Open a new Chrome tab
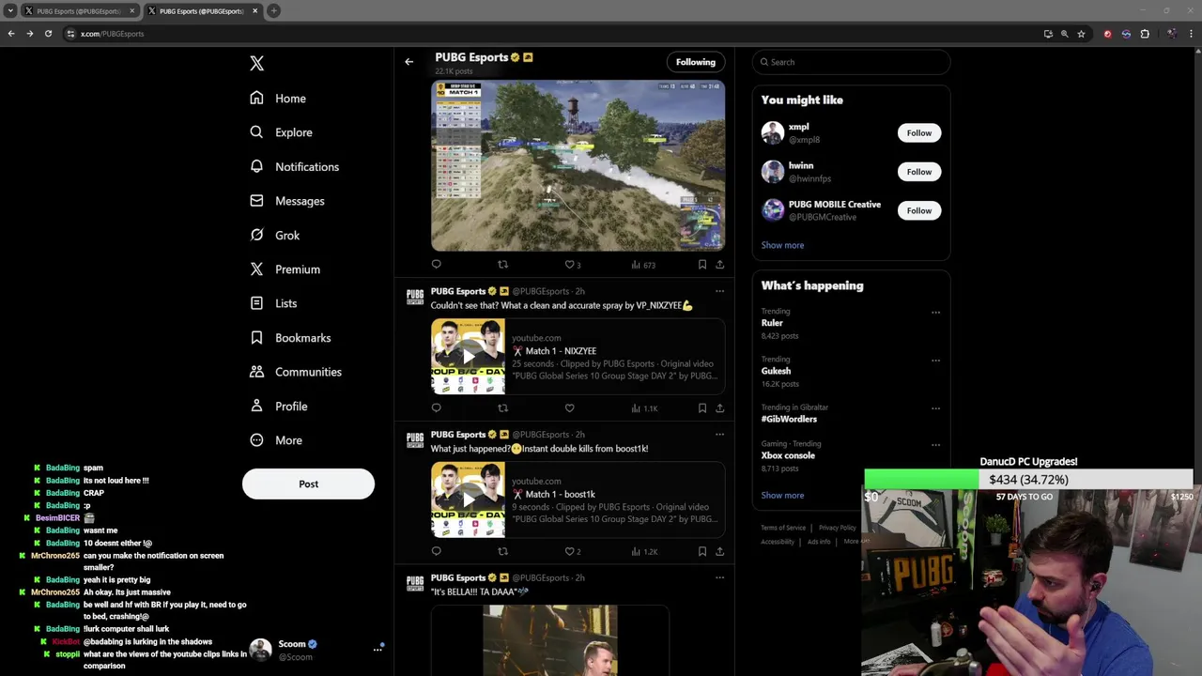Viewport: 1202px width, 676px height. click(x=273, y=11)
